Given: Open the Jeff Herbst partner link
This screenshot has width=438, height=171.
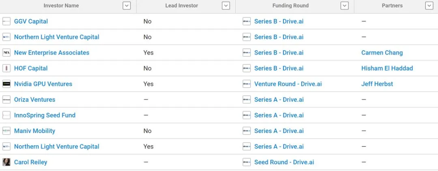Looking at the screenshot, I should [x=377, y=84].
